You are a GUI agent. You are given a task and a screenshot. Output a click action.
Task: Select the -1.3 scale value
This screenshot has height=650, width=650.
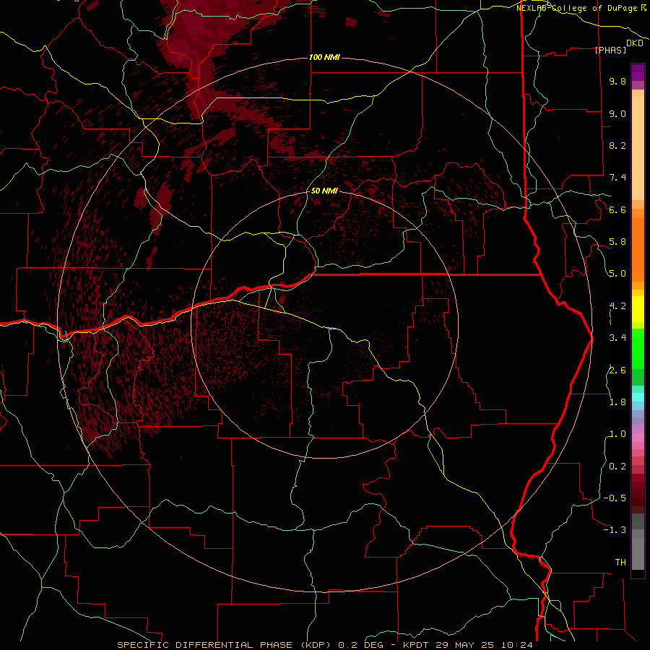(615, 530)
